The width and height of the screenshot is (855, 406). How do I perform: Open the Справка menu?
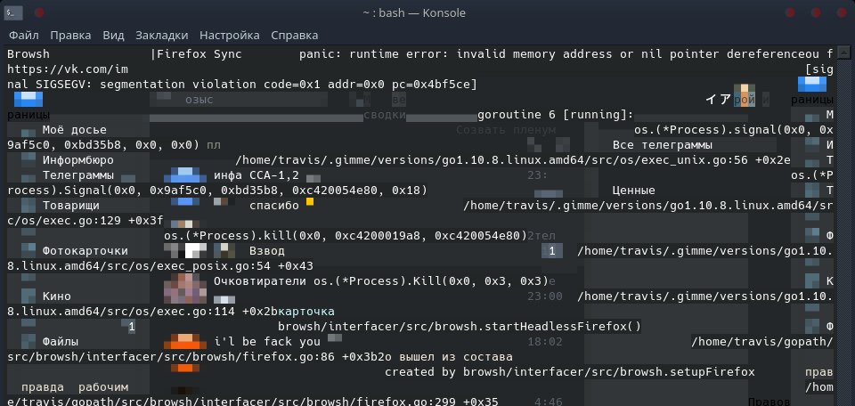(295, 36)
